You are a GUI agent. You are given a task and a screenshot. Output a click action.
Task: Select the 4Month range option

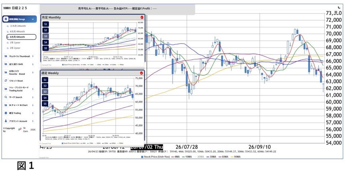(x=18, y=31)
